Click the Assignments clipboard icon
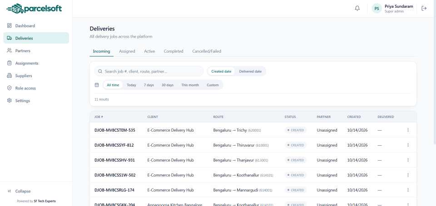 click(10, 63)
